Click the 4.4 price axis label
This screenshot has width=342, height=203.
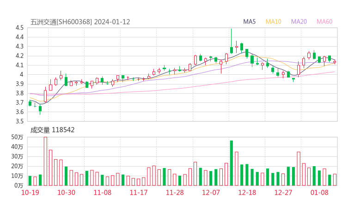click(19, 37)
